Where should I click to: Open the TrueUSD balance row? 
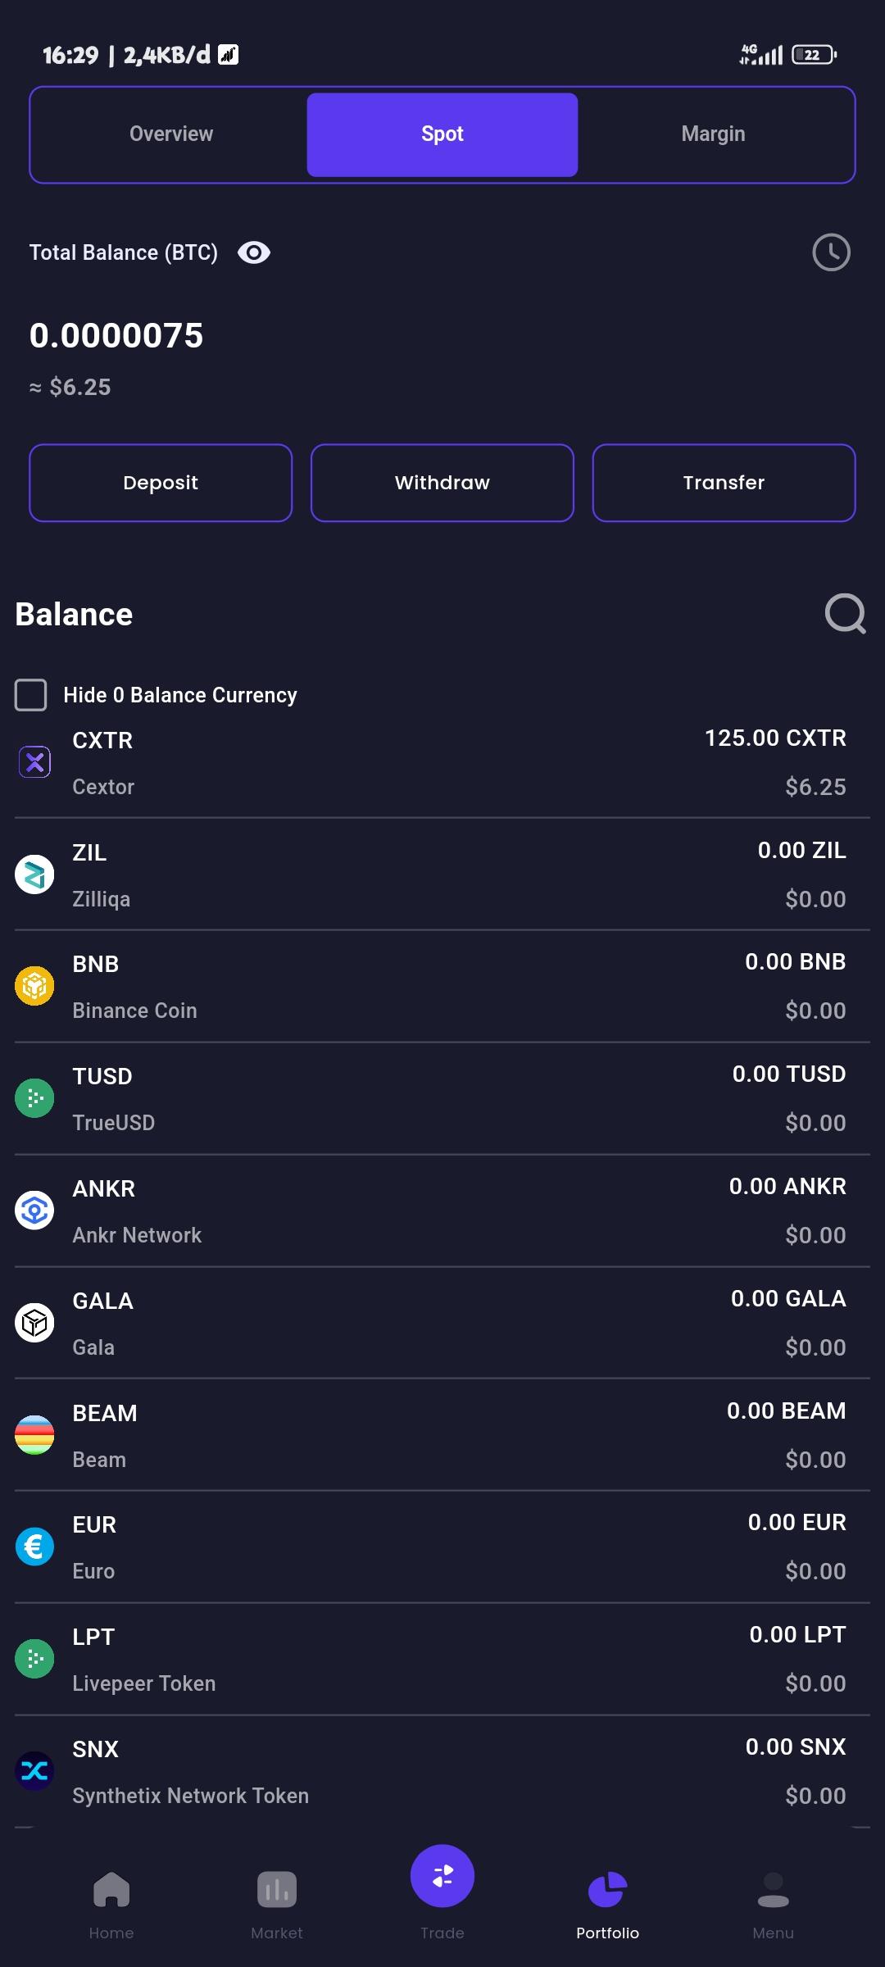(x=442, y=1099)
